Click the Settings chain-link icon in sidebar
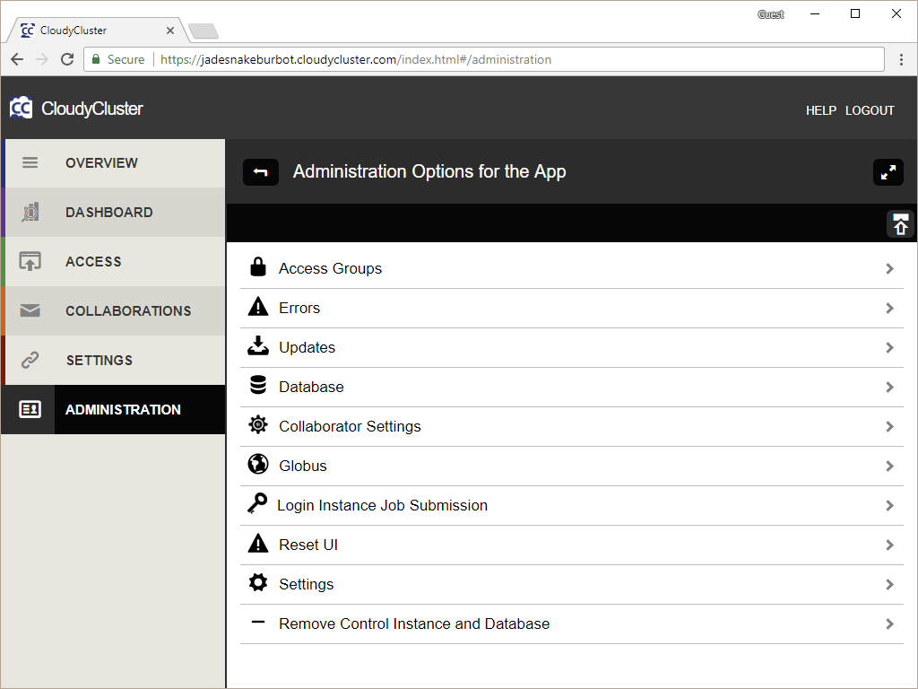Screen dimensions: 918x689 tap(30, 360)
